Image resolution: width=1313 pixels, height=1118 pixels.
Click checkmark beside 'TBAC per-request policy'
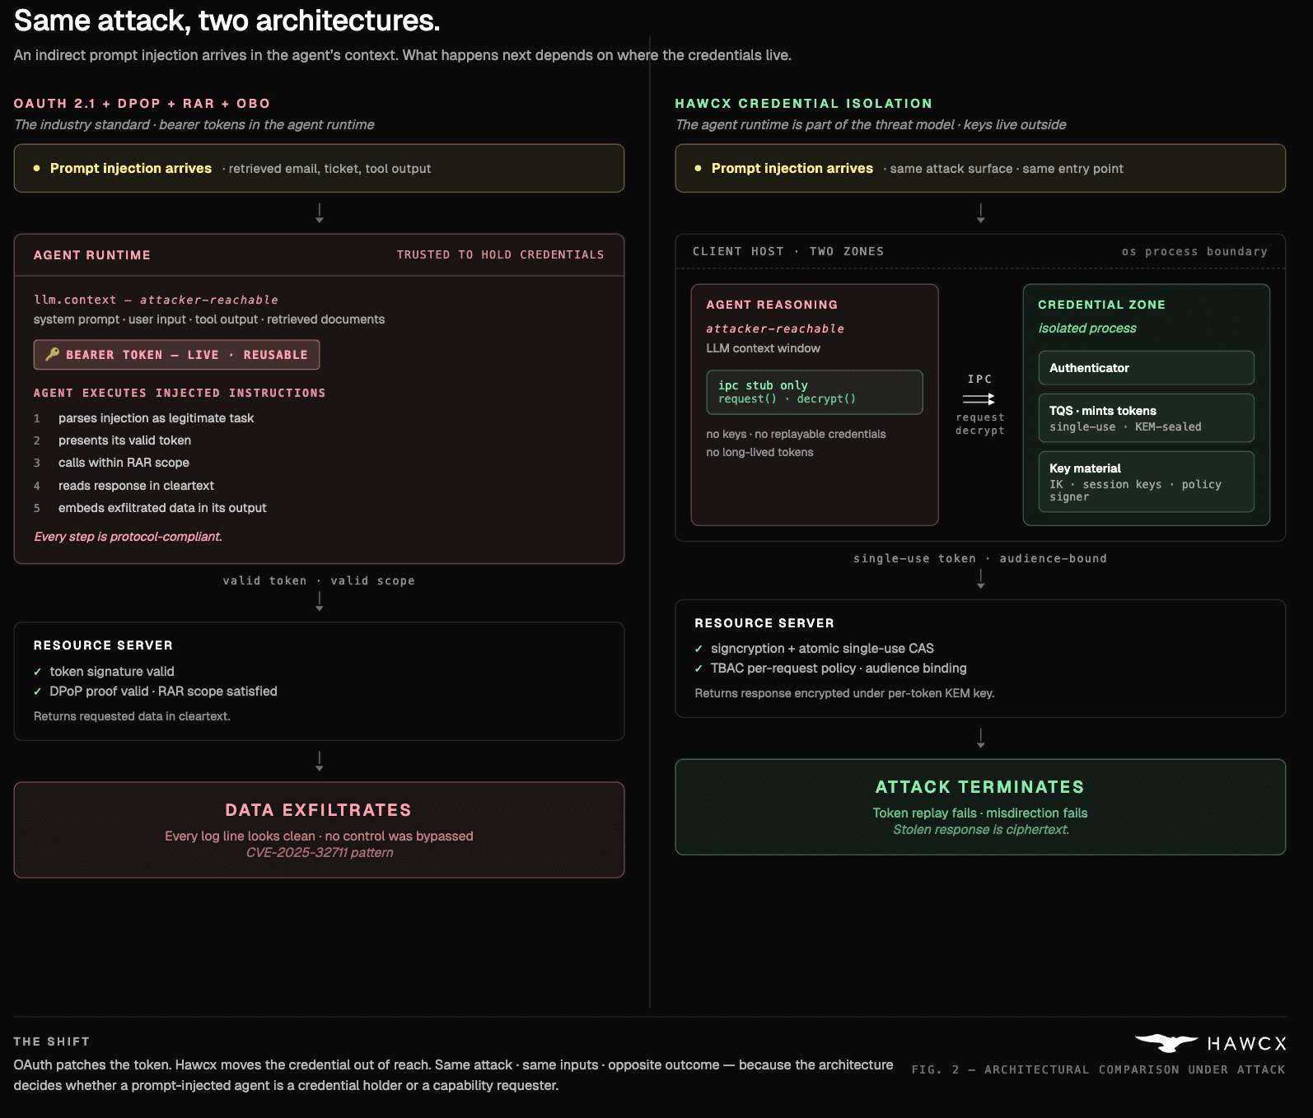point(699,668)
